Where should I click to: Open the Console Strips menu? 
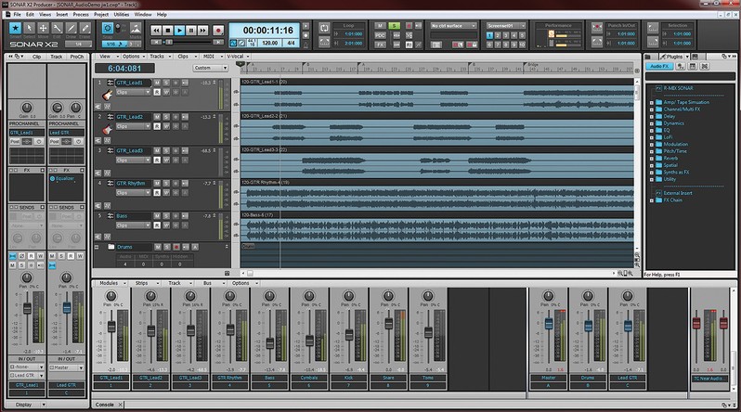pyautogui.click(x=145, y=283)
